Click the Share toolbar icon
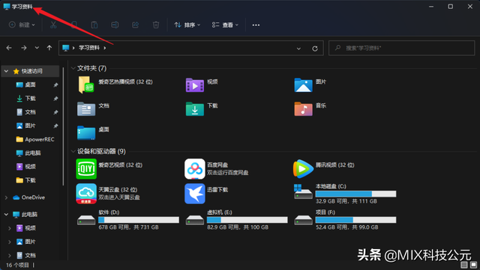This screenshot has width=480, height=270. click(x=135, y=25)
